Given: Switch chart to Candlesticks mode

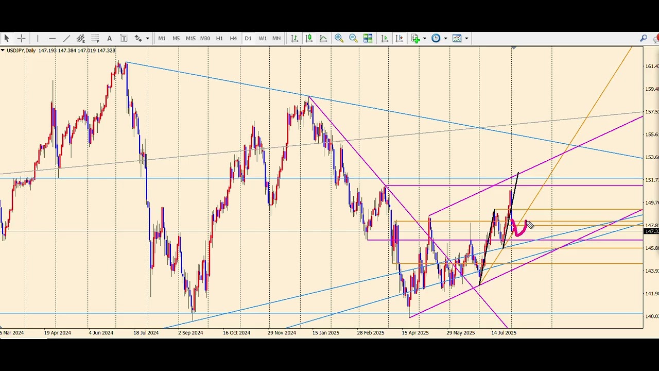Looking at the screenshot, I should point(309,38).
